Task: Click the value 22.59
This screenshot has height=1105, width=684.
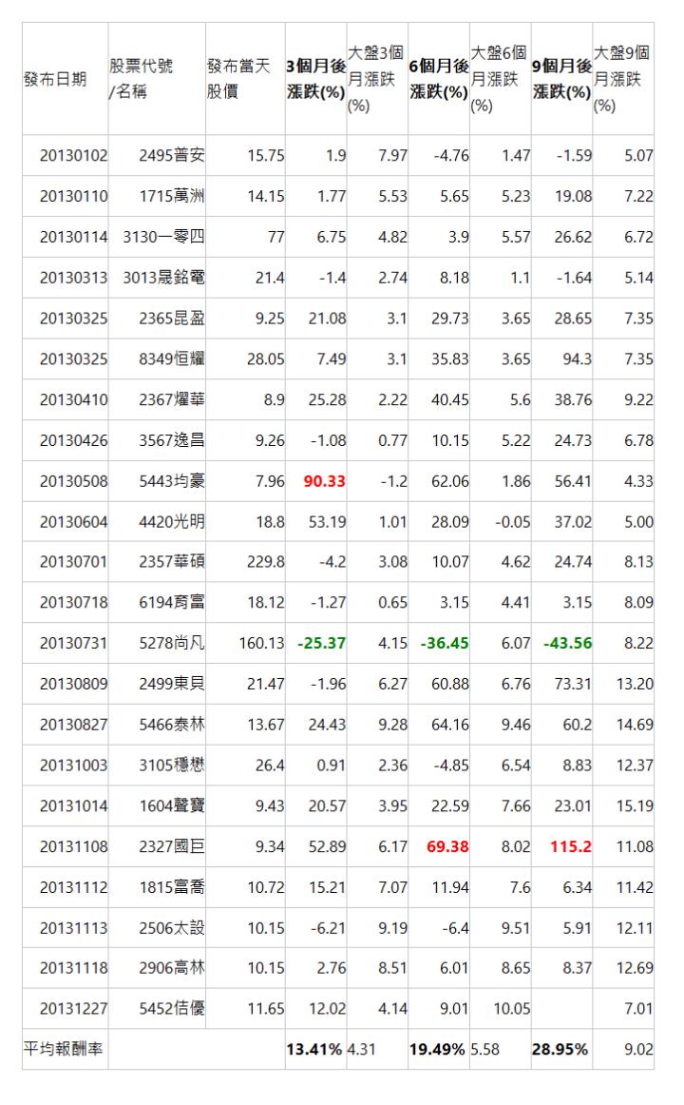Action: pyautogui.click(x=450, y=806)
